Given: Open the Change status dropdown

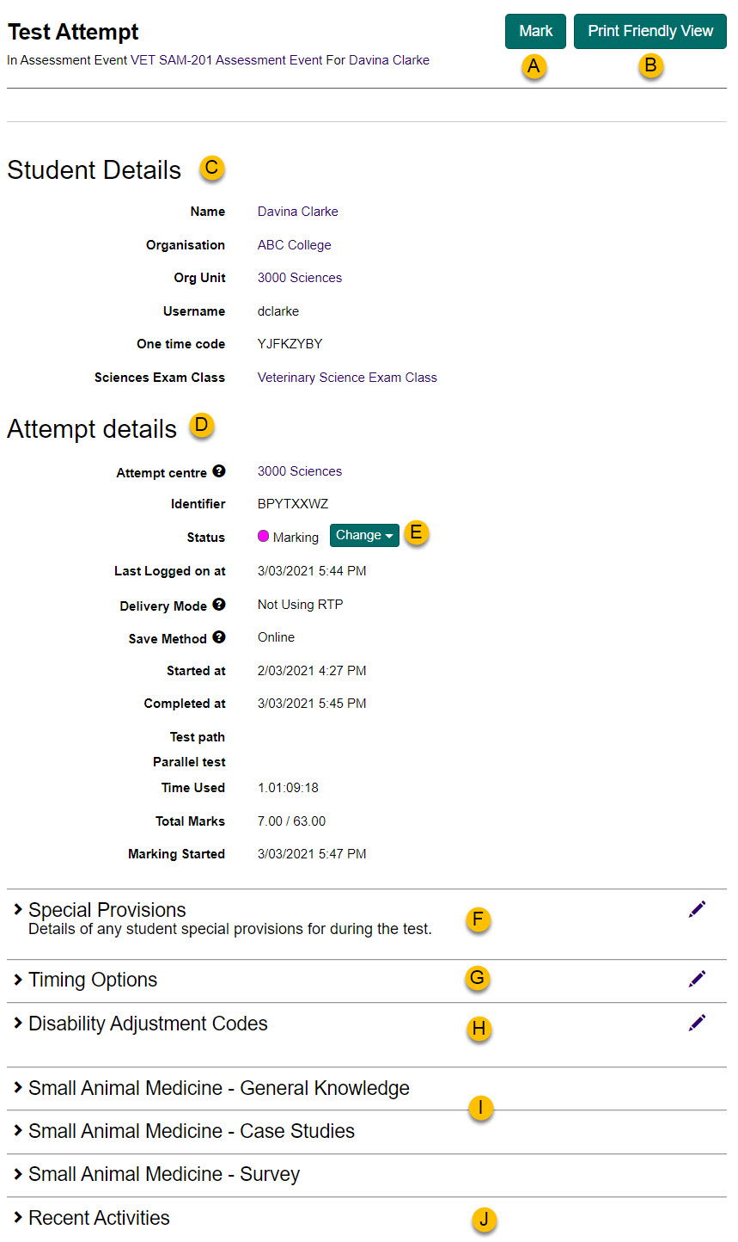Looking at the screenshot, I should pyautogui.click(x=364, y=535).
